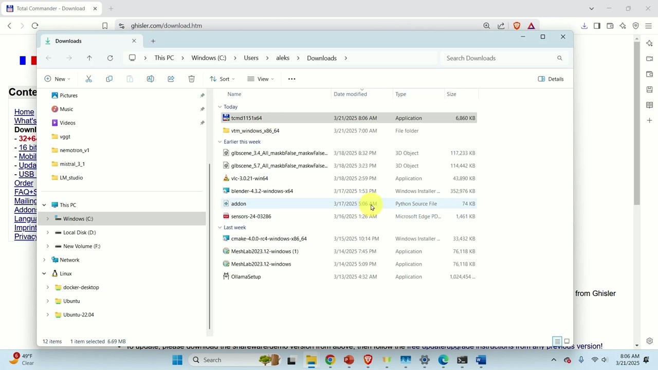Delete the selected download
The height and width of the screenshot is (370, 658).
[x=191, y=79]
